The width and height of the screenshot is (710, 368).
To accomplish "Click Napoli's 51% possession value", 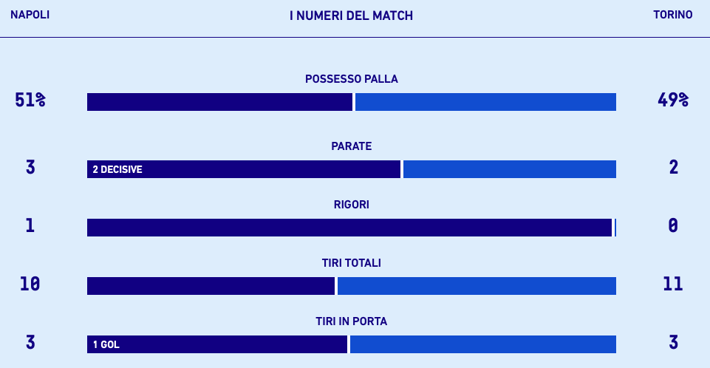I will (x=30, y=100).
